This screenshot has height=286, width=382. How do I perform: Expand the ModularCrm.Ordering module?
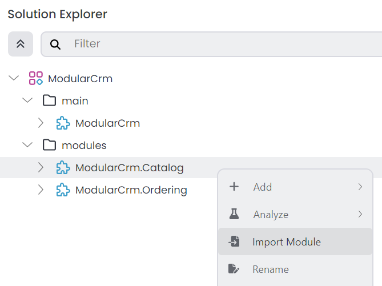pos(41,190)
